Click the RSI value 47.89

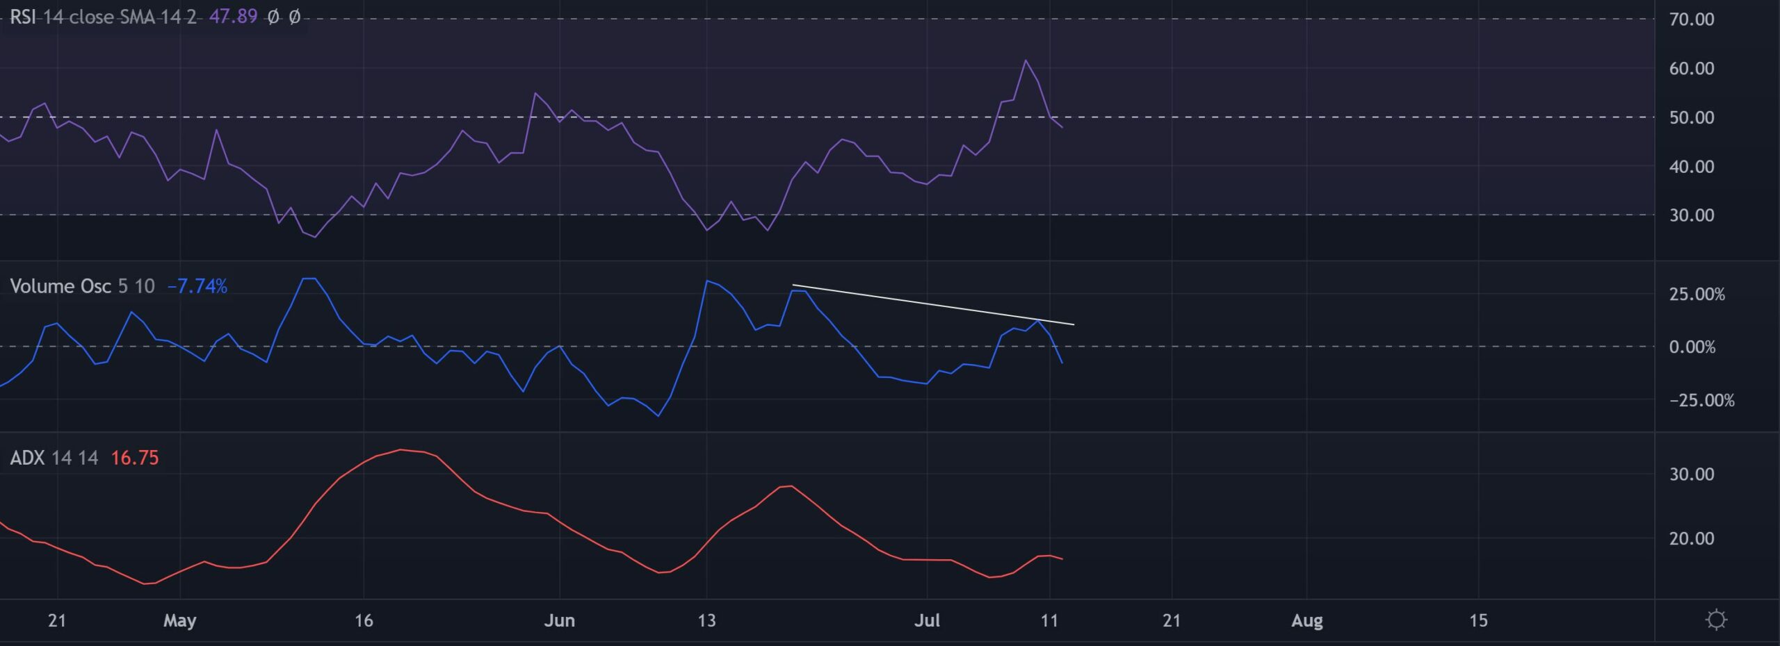pyautogui.click(x=233, y=17)
